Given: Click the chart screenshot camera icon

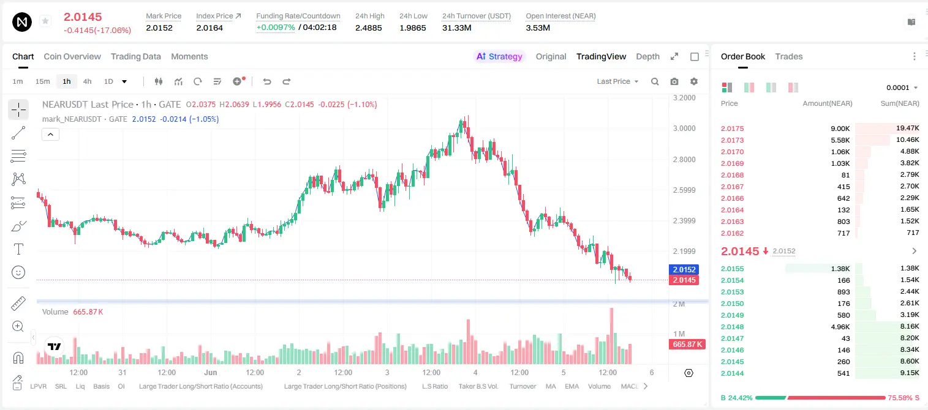Looking at the screenshot, I should point(674,81).
